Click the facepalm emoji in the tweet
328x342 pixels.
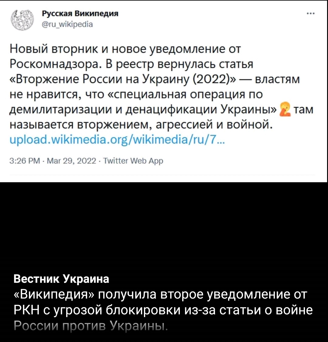(x=285, y=109)
